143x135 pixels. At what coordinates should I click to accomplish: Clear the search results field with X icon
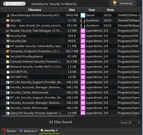24,4
